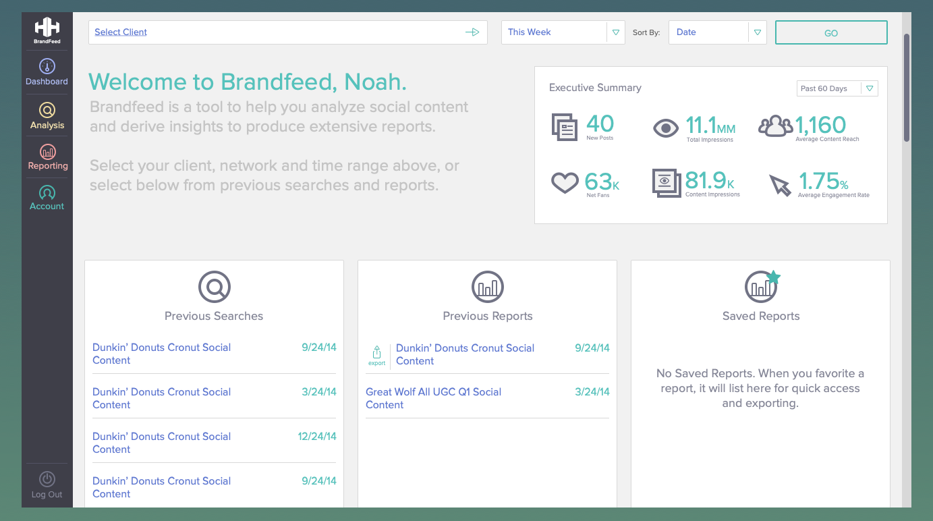Image resolution: width=933 pixels, height=521 pixels.
Task: Click the Log Out power icon
Action: 47,479
